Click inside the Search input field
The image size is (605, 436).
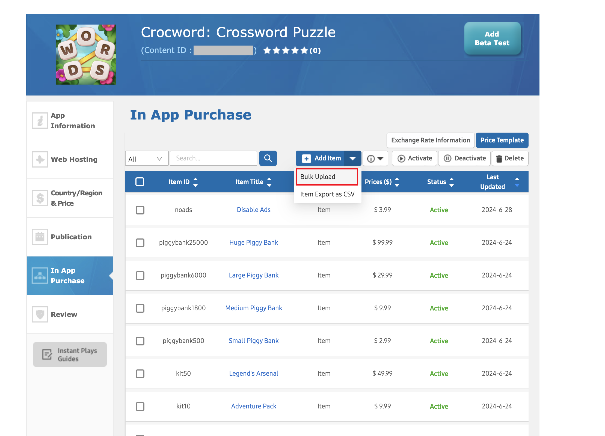point(213,158)
